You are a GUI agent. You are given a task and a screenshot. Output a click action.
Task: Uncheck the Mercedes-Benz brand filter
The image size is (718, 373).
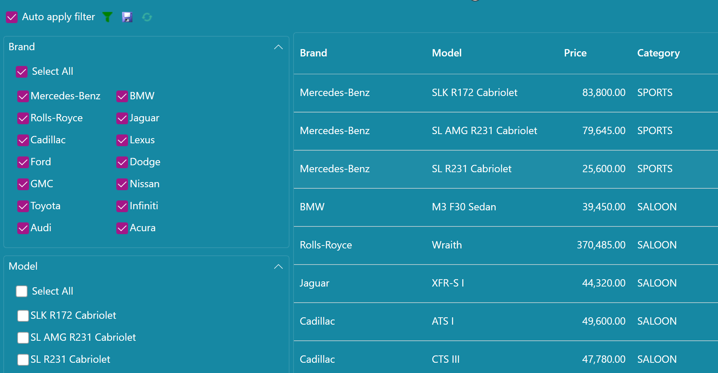coord(23,96)
